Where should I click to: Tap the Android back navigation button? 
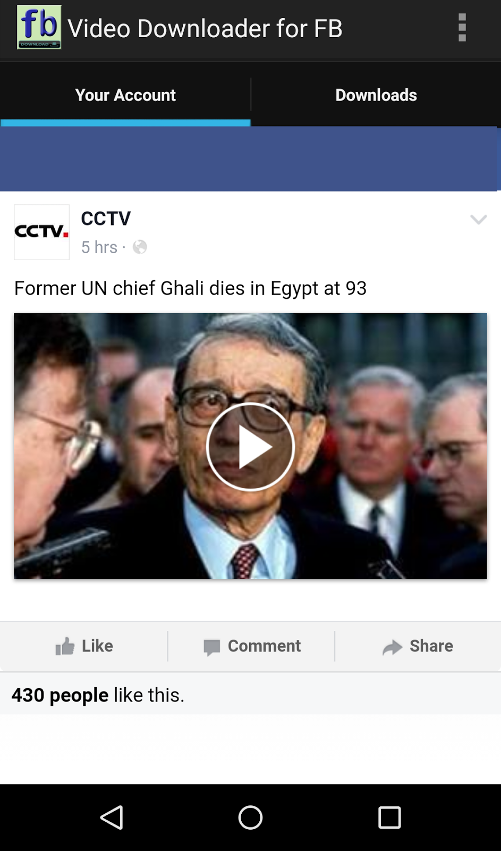tap(112, 817)
